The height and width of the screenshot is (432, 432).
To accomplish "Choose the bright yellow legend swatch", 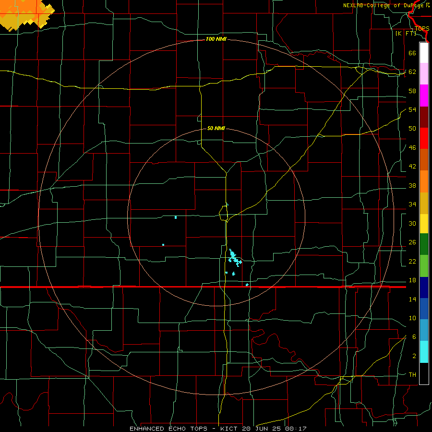I will 424,224.
